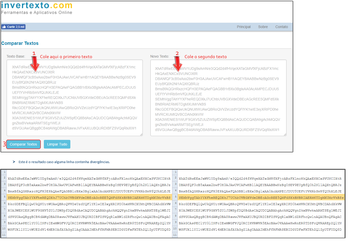Open the Contato page
Screen dimensions: 350x252
coord(281,27)
